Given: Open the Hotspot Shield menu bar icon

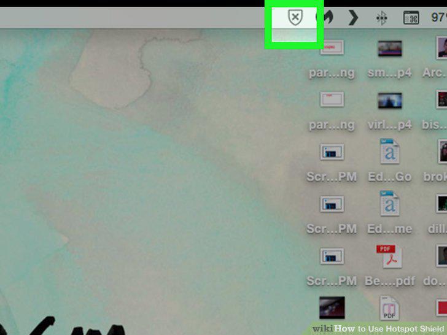Looking at the screenshot, I should click(x=295, y=17).
